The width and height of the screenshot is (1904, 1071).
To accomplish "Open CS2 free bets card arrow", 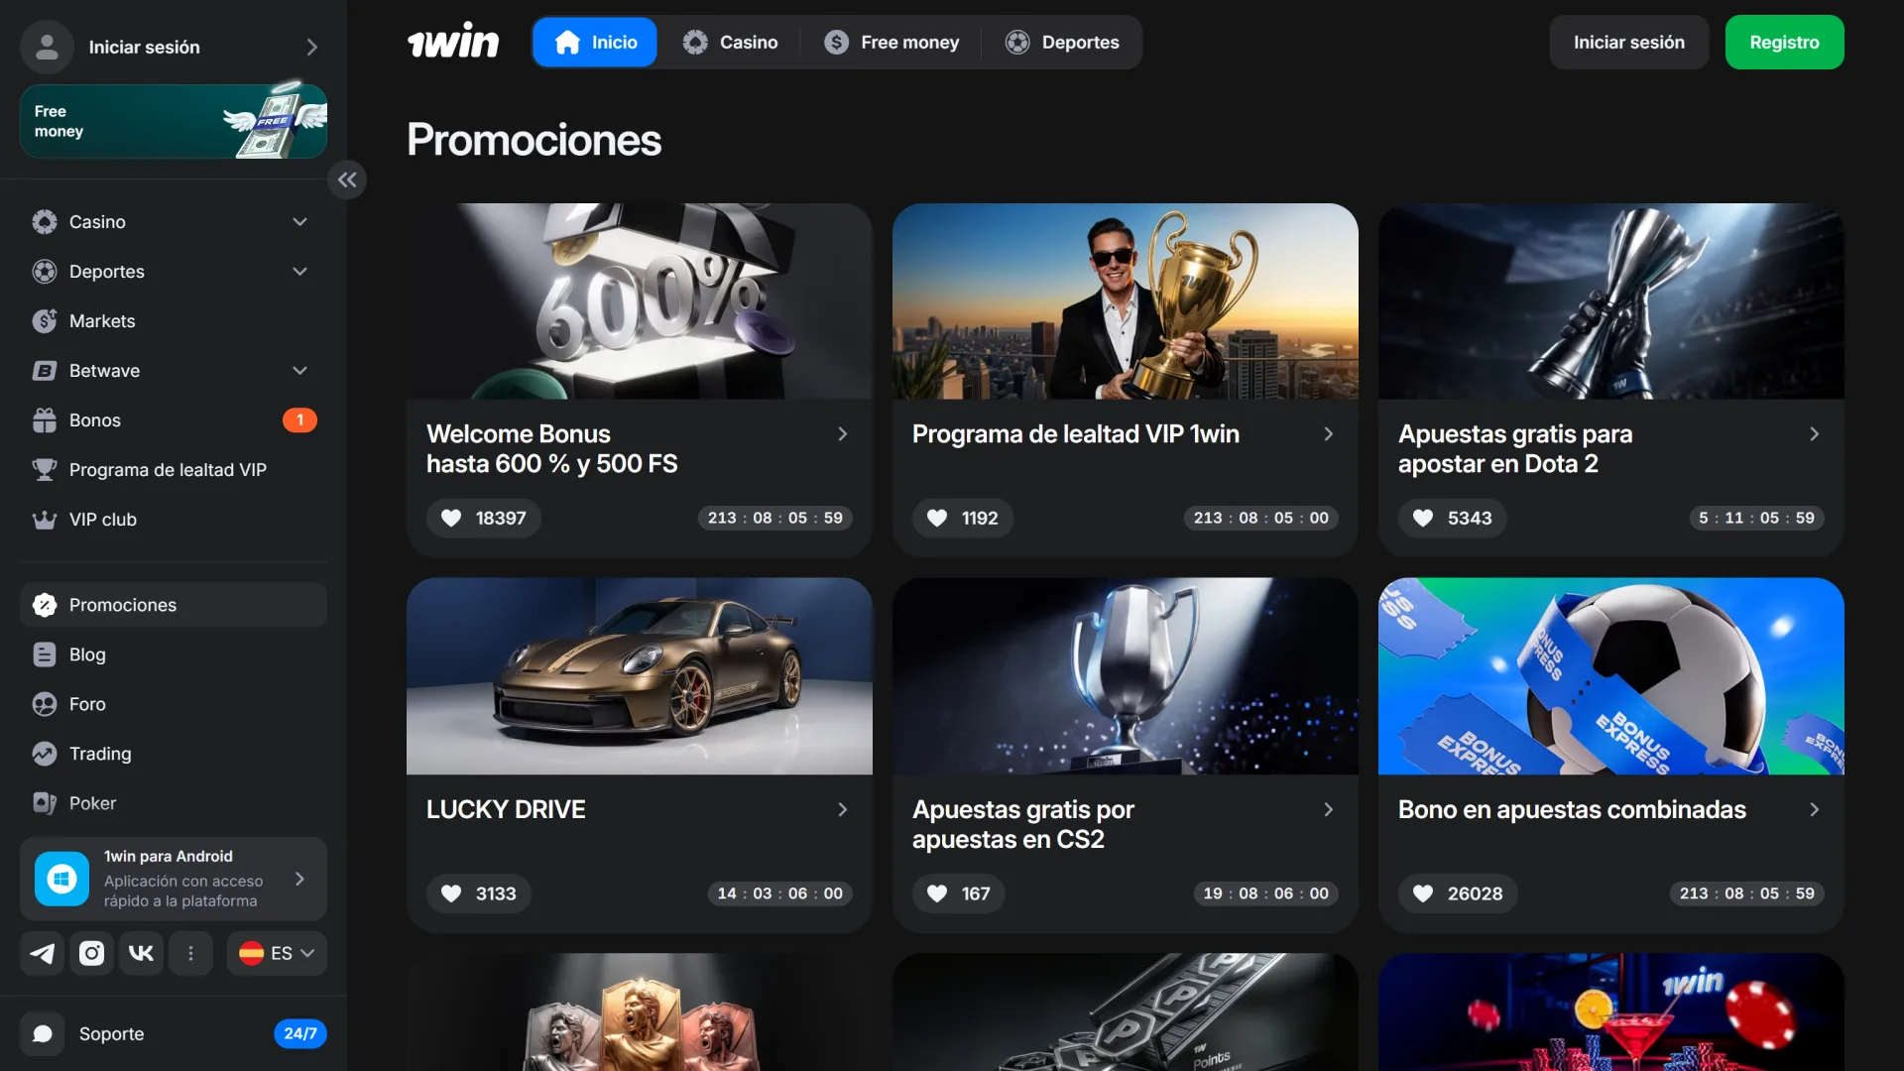I will tap(1328, 809).
